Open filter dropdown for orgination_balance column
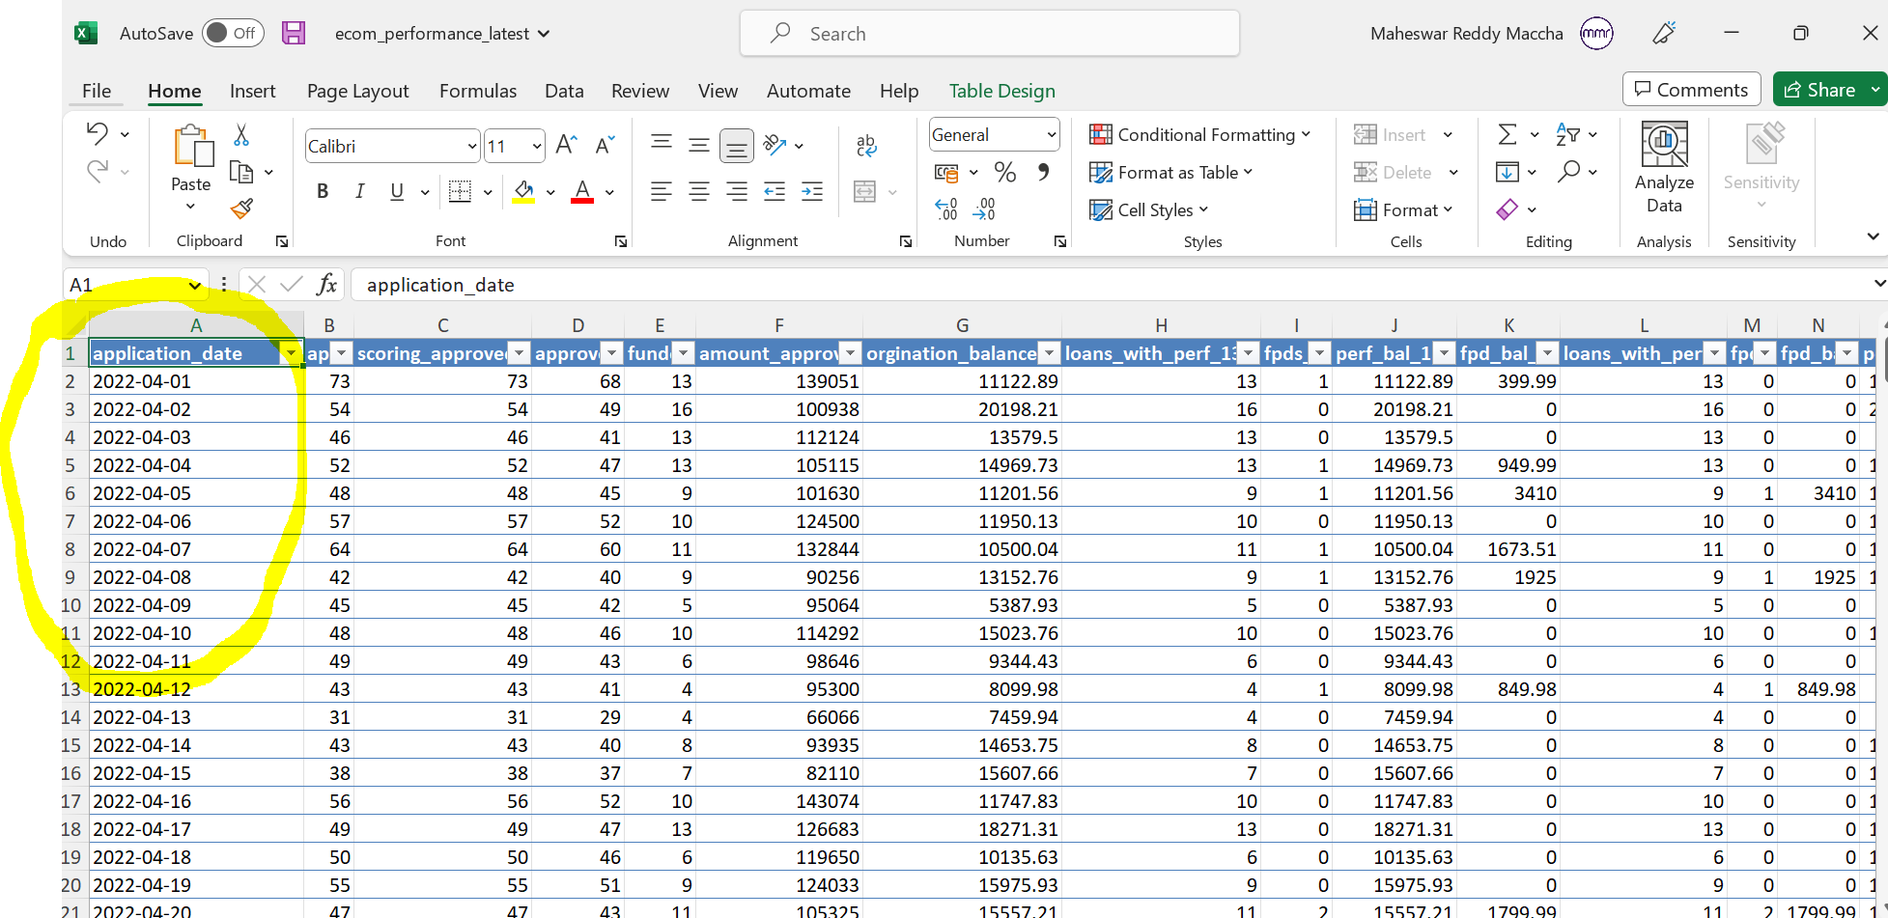Image resolution: width=1888 pixels, height=918 pixels. pyautogui.click(x=1049, y=353)
